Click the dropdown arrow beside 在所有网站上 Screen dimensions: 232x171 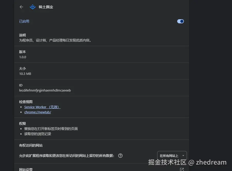pyautogui.click(x=183, y=156)
